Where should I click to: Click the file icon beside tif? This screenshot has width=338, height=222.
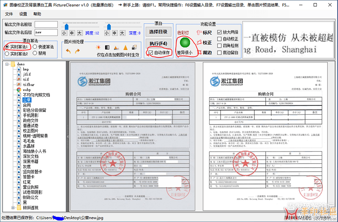pos(19,79)
